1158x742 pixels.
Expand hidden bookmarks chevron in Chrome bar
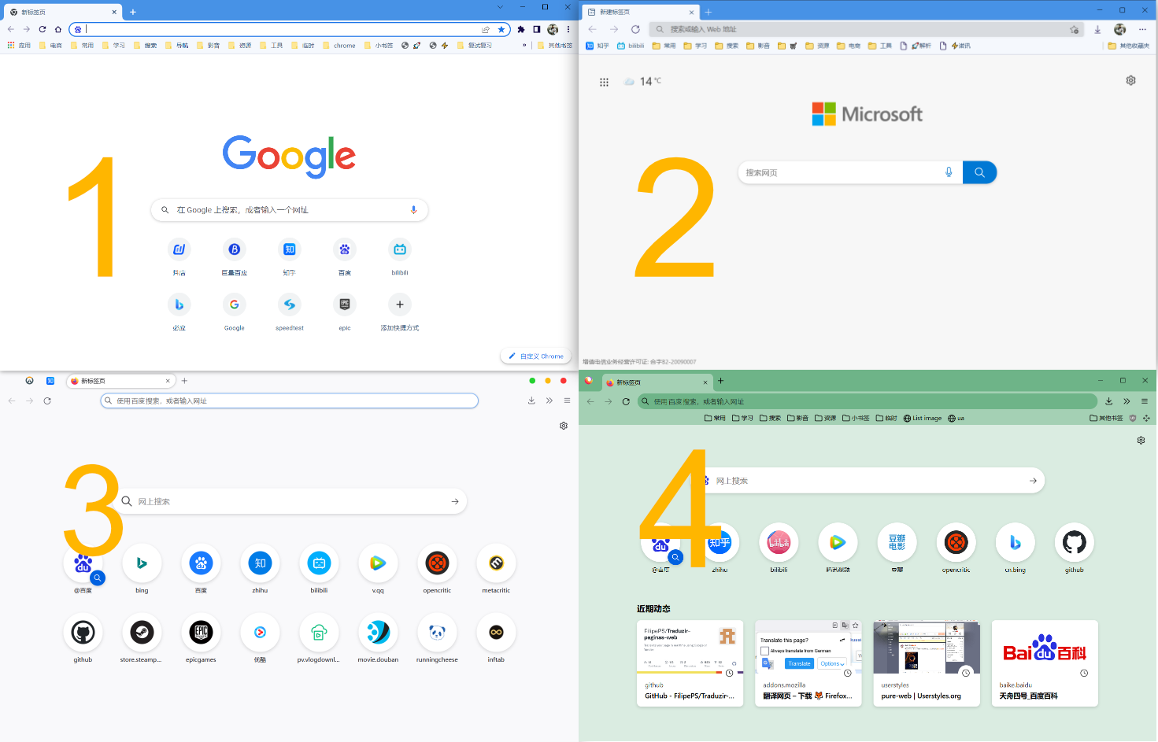(x=524, y=46)
